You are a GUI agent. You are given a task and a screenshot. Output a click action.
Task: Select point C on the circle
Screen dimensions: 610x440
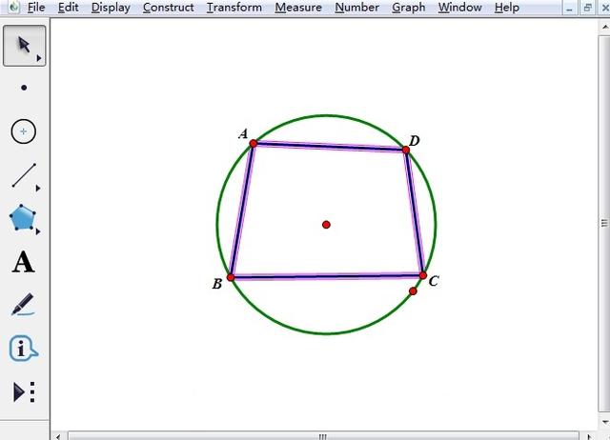click(x=423, y=275)
